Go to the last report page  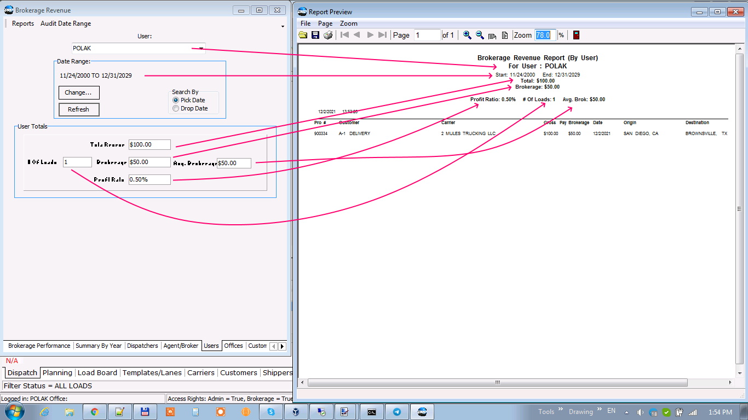click(383, 35)
